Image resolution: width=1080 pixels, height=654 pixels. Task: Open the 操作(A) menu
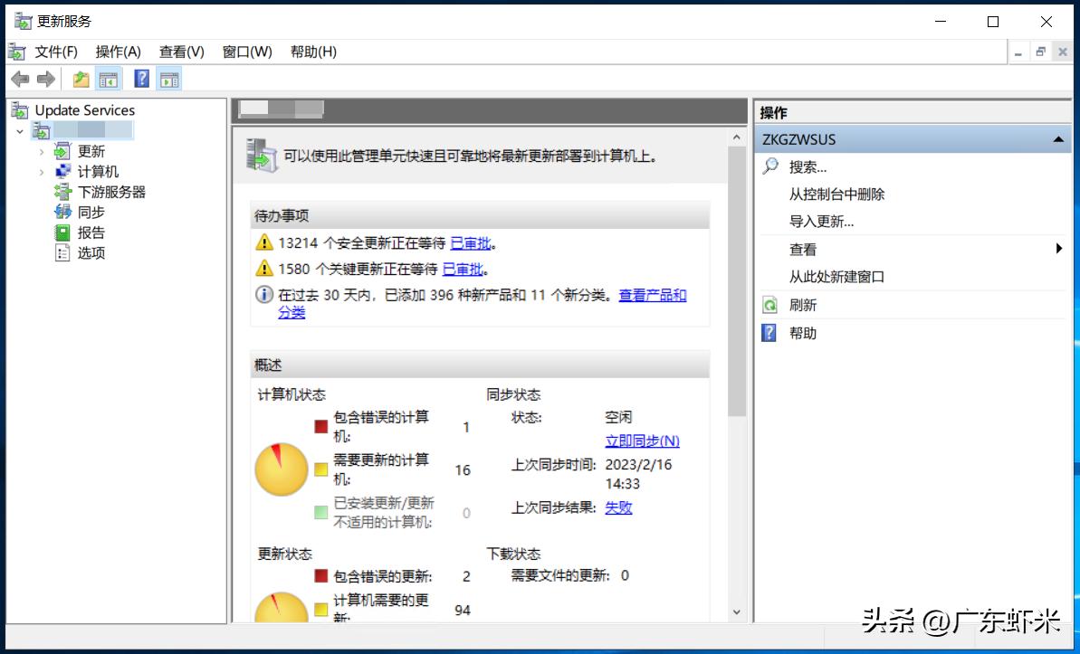click(118, 52)
